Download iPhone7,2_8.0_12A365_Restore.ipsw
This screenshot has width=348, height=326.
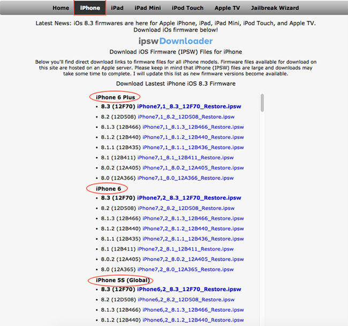pyautogui.click(x=186, y=269)
